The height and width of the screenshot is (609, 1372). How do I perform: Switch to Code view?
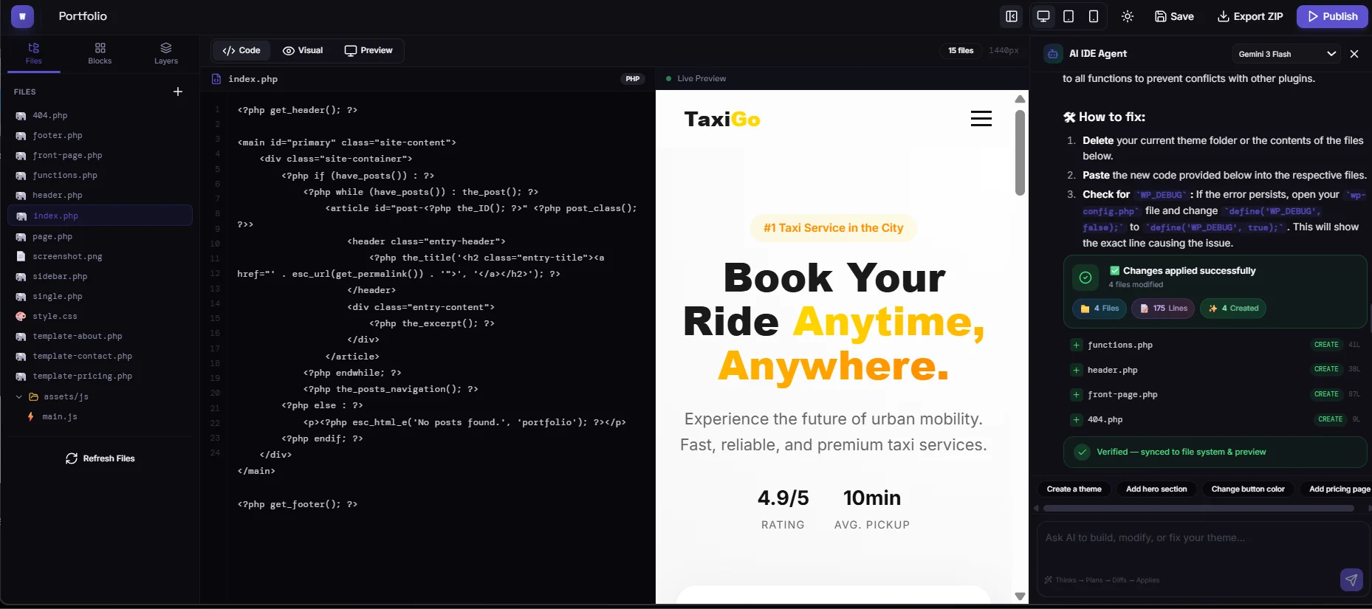click(x=241, y=50)
